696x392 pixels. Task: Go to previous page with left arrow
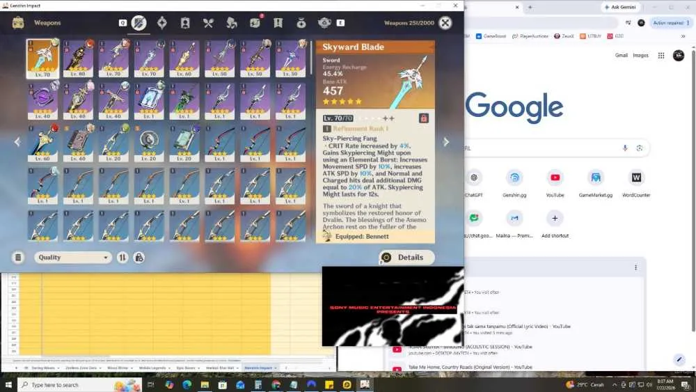pyautogui.click(x=17, y=141)
